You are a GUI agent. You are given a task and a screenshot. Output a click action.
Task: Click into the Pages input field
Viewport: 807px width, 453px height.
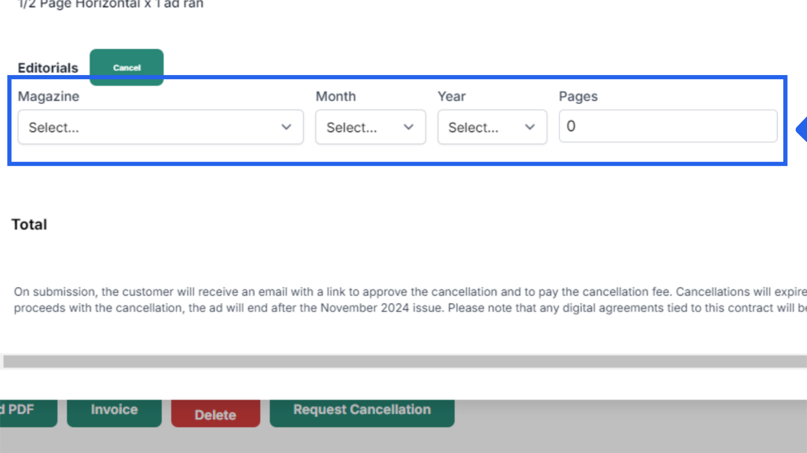pos(668,126)
